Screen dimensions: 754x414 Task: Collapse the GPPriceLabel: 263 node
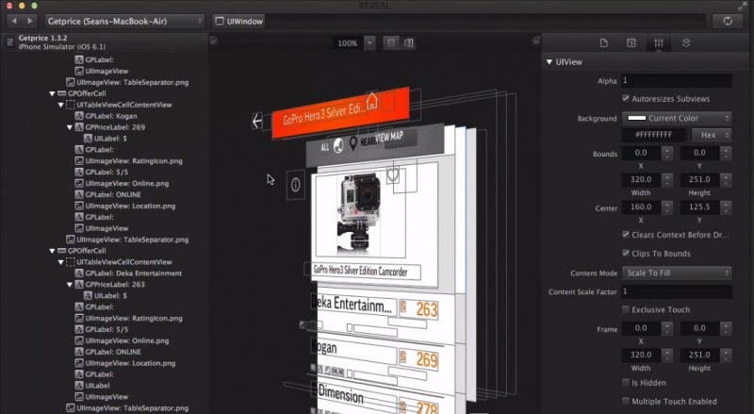[x=70, y=285]
